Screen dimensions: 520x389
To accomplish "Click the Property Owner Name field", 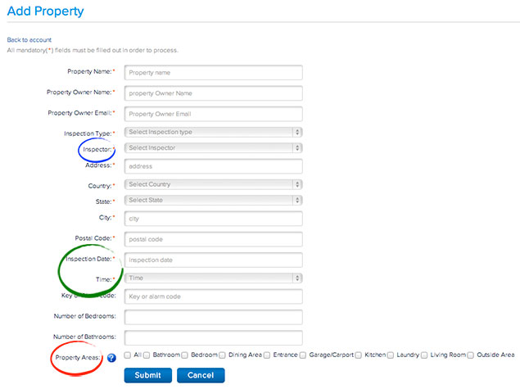I will 213,93.
